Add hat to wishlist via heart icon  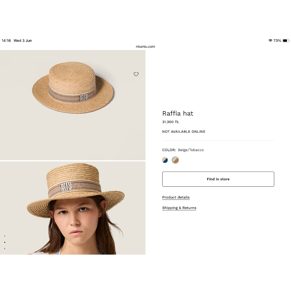[x=136, y=74]
